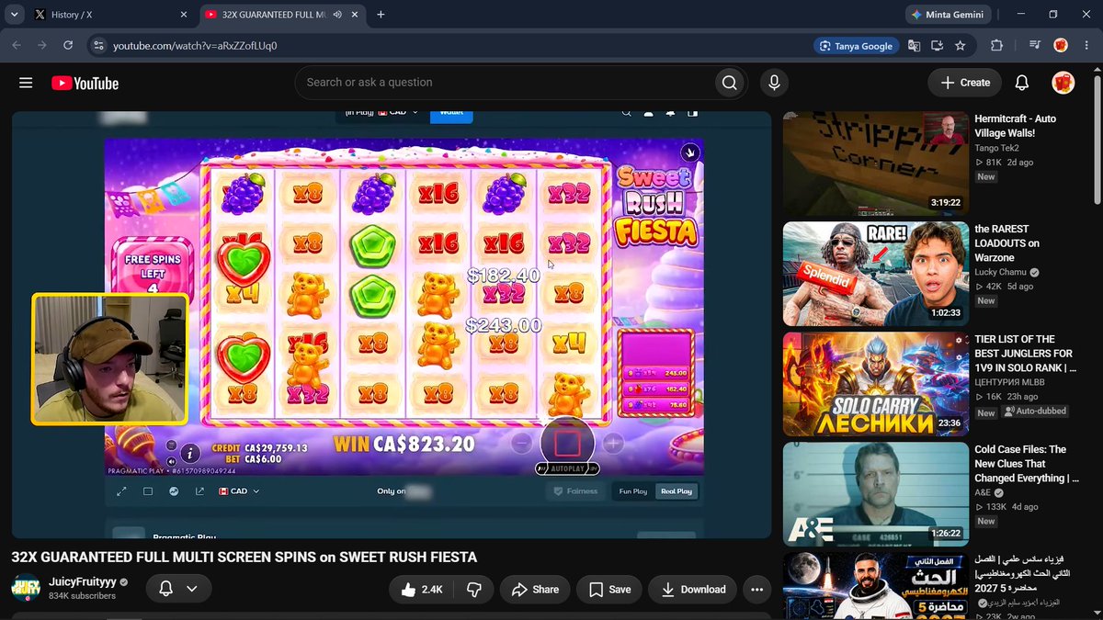Open Tanya Google lens button
Screen dimensions: 1103x620
[856, 46]
